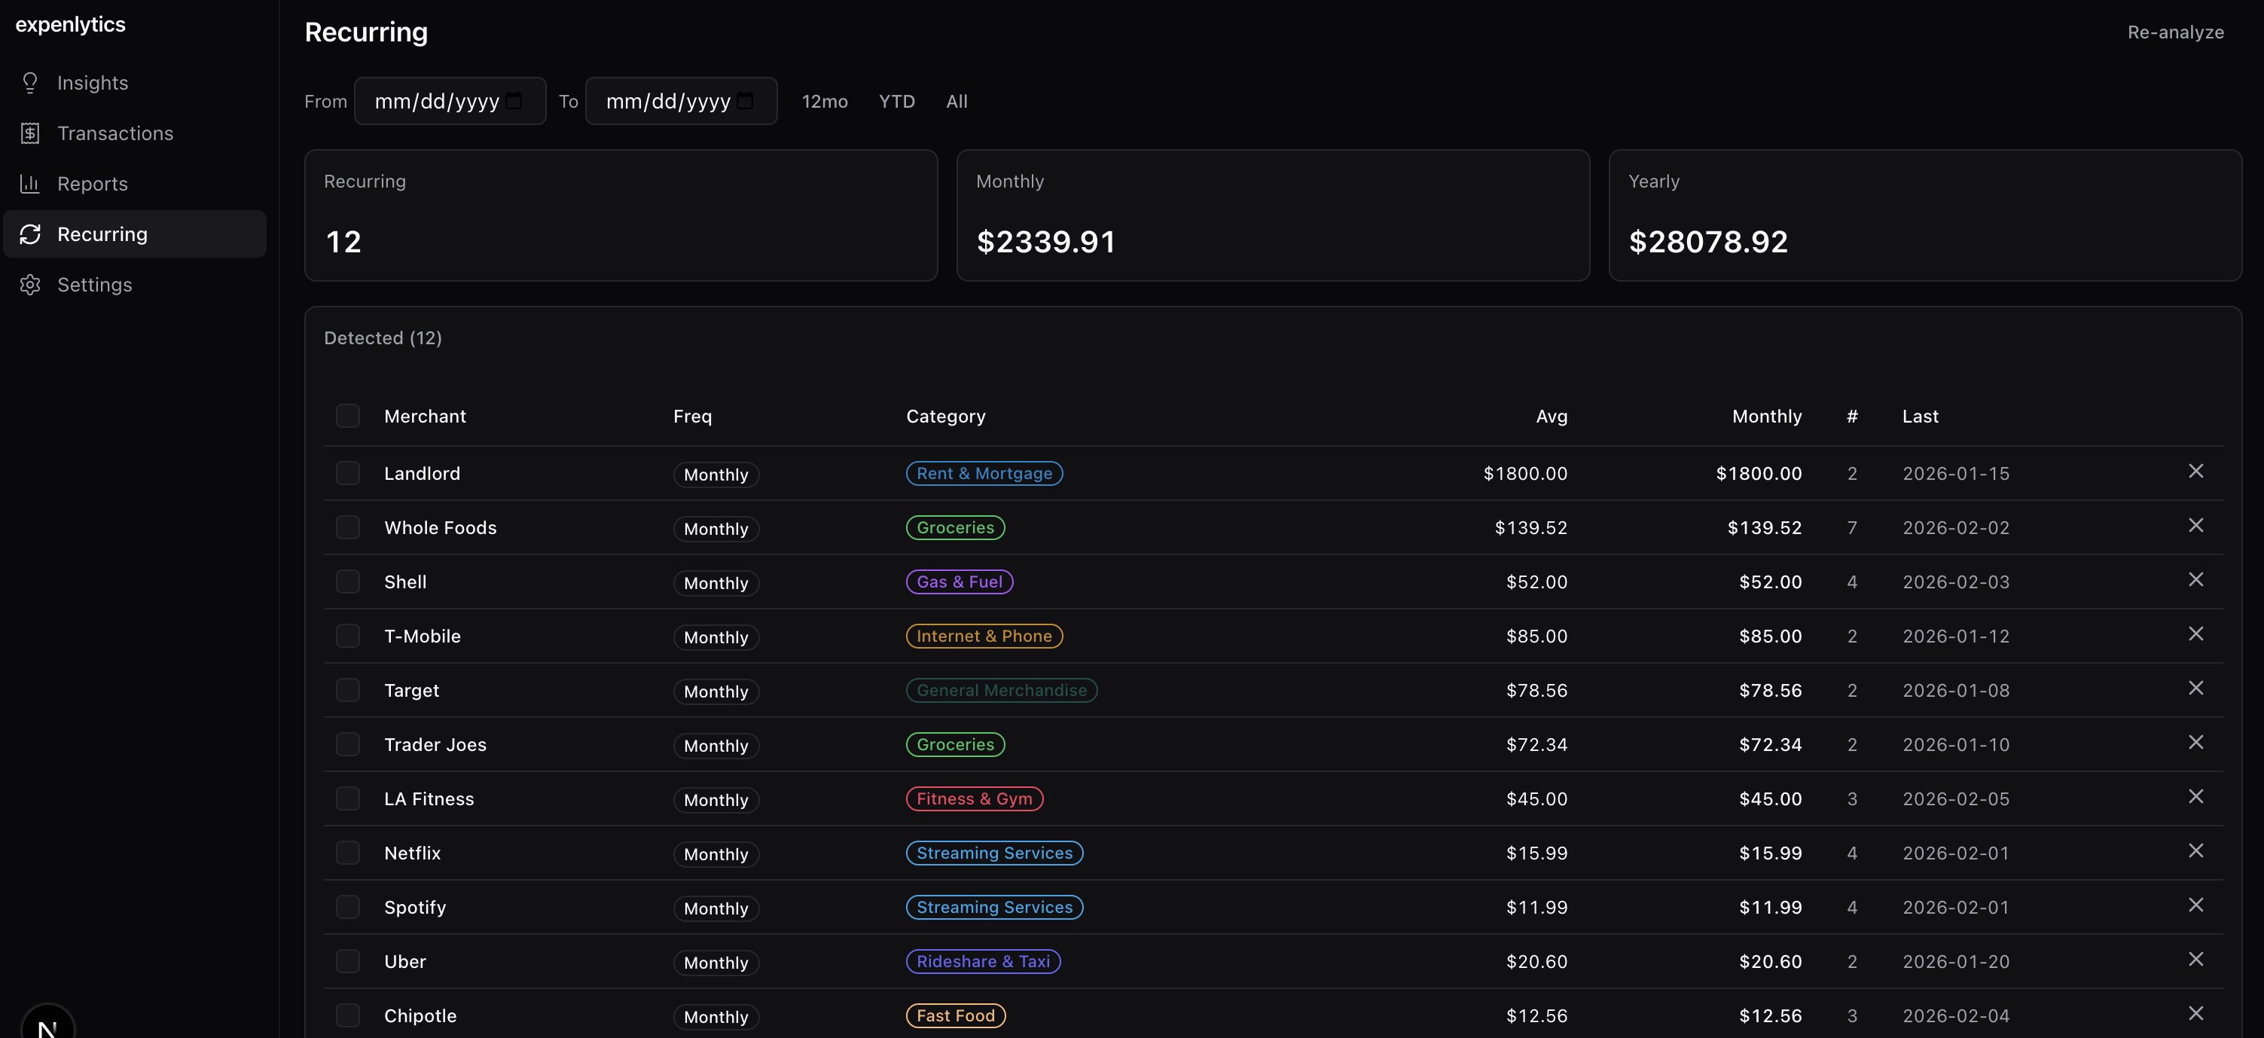Dismiss the Netflix recurring entry

click(2196, 850)
